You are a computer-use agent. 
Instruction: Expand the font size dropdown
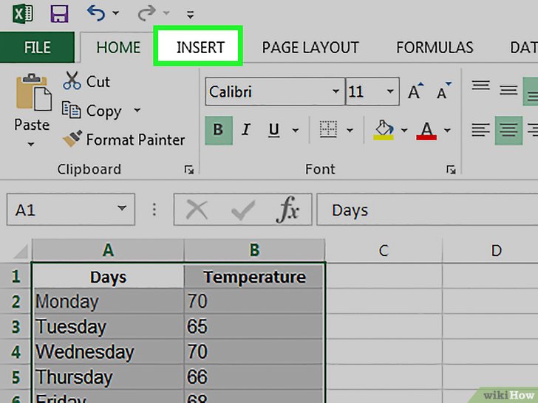tap(391, 92)
